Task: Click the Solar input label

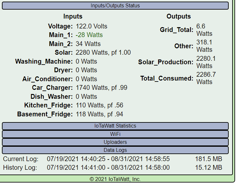Action: 64,52
